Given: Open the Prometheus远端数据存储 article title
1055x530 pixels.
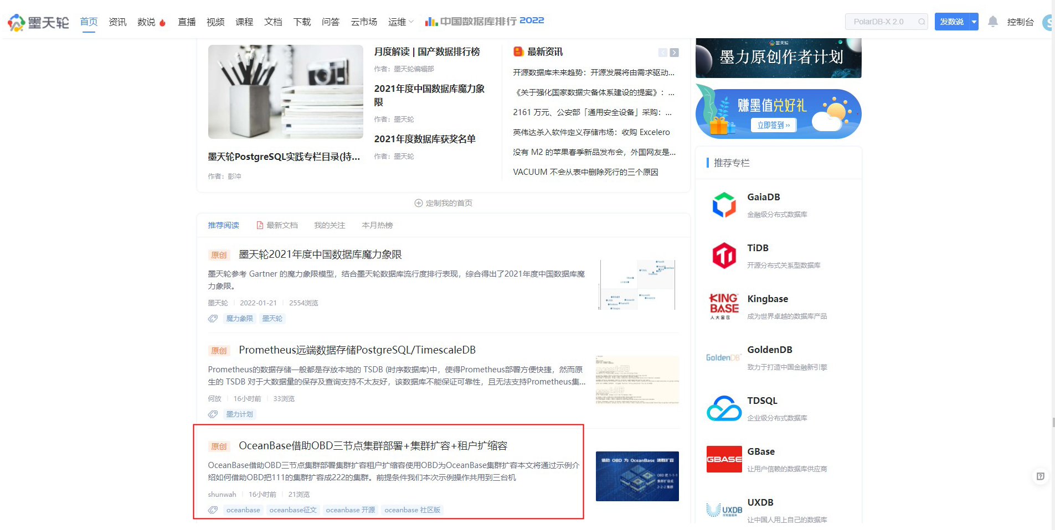Looking at the screenshot, I should (x=357, y=350).
